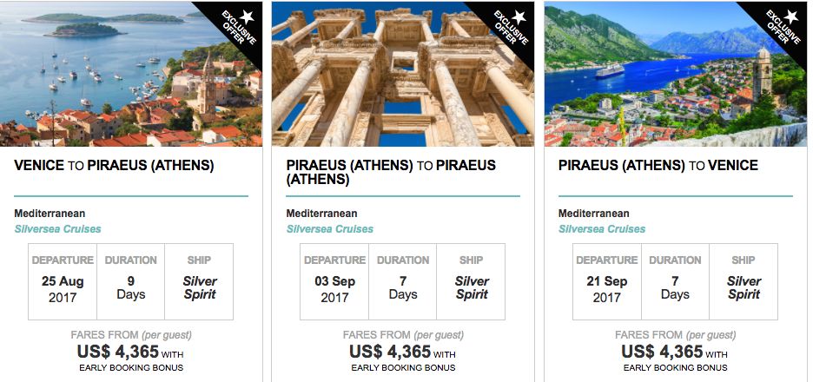Viewport: 813px width, 382px height.
Task: Click Silver Spirit ship name on 25 Aug cruise
Action: click(200, 288)
